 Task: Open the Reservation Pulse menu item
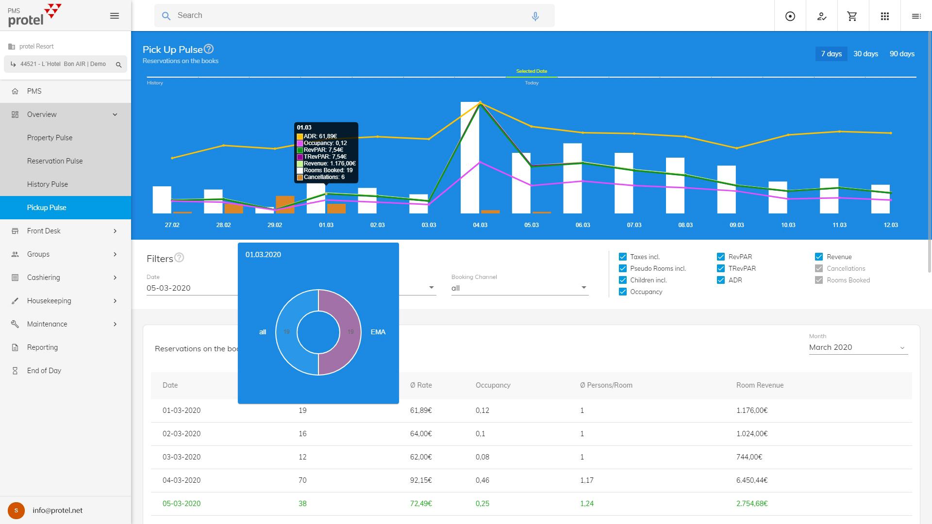55,161
